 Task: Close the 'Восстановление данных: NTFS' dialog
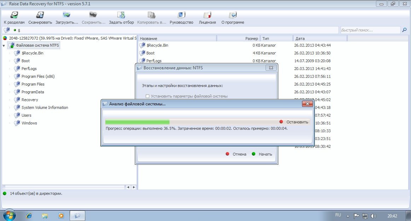[x=271, y=68]
